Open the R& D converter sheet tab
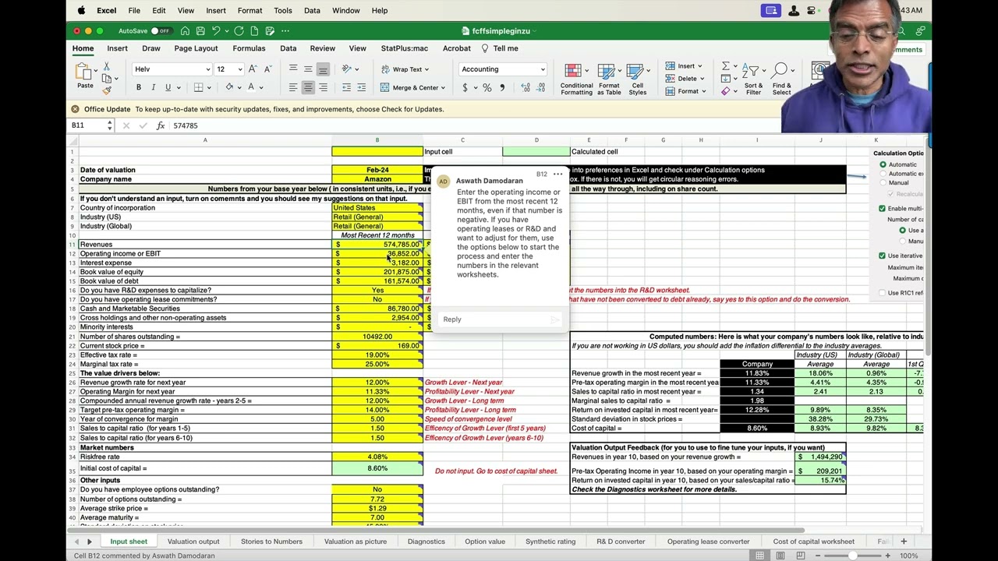This screenshot has width=998, height=561. 621,542
